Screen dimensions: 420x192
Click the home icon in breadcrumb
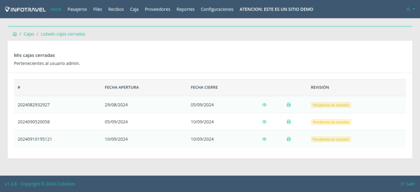(15, 34)
